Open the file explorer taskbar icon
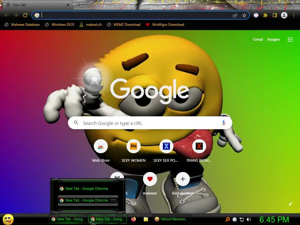The image size is (300, 225). click(x=146, y=219)
